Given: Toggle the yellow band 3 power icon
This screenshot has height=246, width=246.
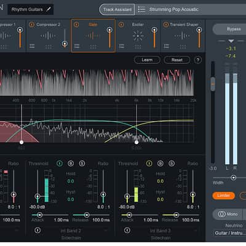Looking at the screenshot, I should (149, 164).
